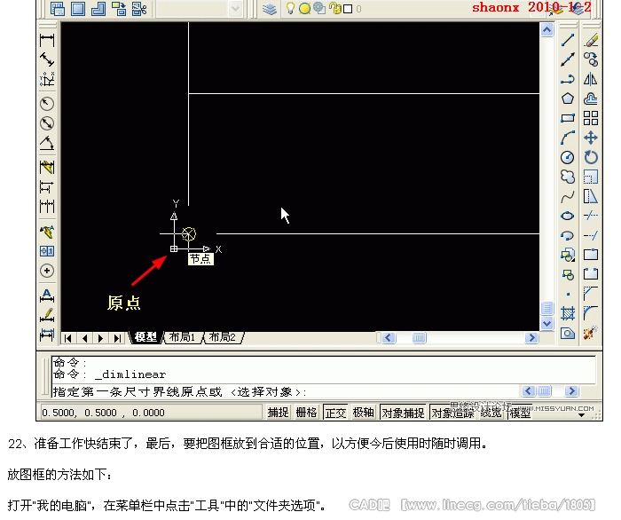The width and height of the screenshot is (621, 520).
Task: Select the Hatch tool
Action: [x=568, y=313]
